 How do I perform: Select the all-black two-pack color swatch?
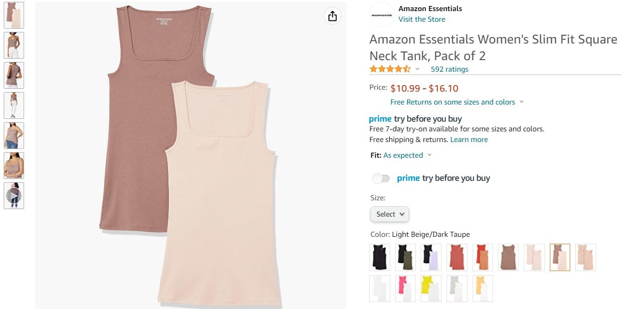coord(380,257)
